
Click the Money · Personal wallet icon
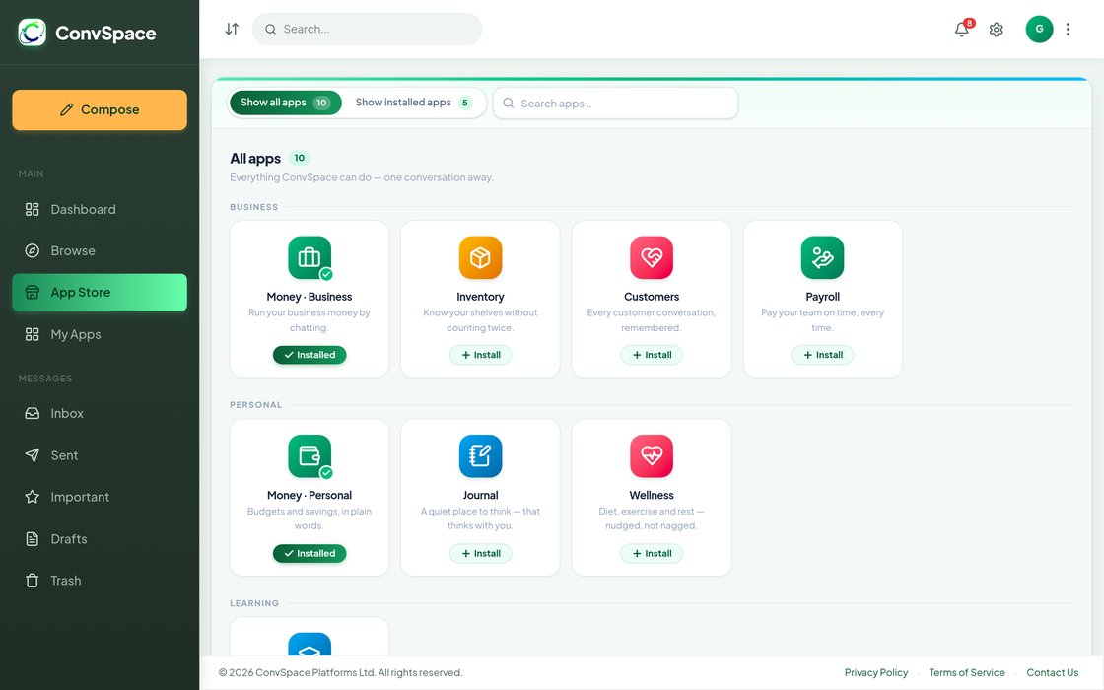point(310,456)
